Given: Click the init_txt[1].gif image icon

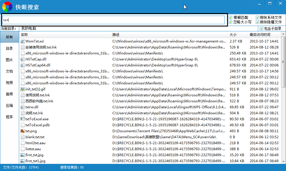Looking at the screenshot, I should click(x=23, y=89).
